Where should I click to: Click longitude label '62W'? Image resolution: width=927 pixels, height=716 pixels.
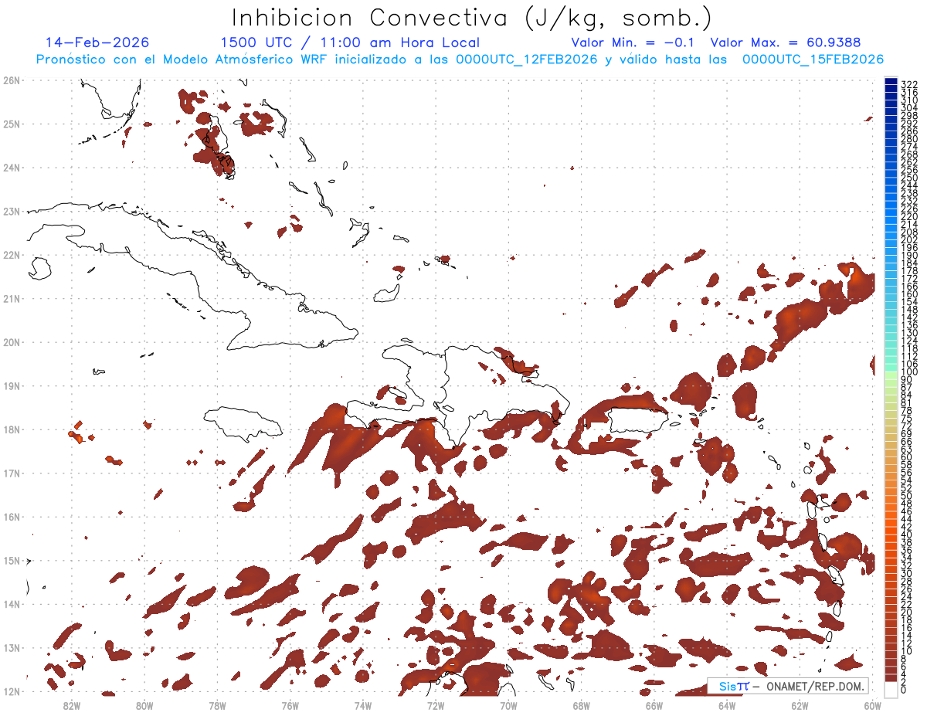800,706
